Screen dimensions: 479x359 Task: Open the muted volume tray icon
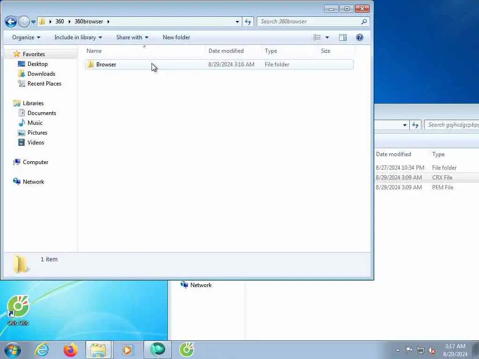pyautogui.click(x=432, y=350)
